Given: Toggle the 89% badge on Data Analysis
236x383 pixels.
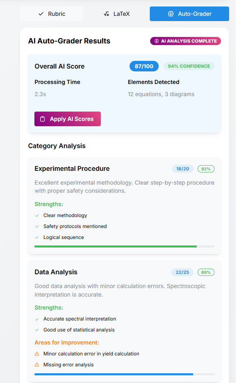Looking at the screenshot, I should pos(206,272).
